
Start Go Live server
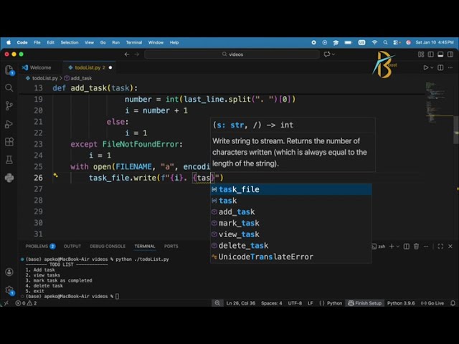432,303
